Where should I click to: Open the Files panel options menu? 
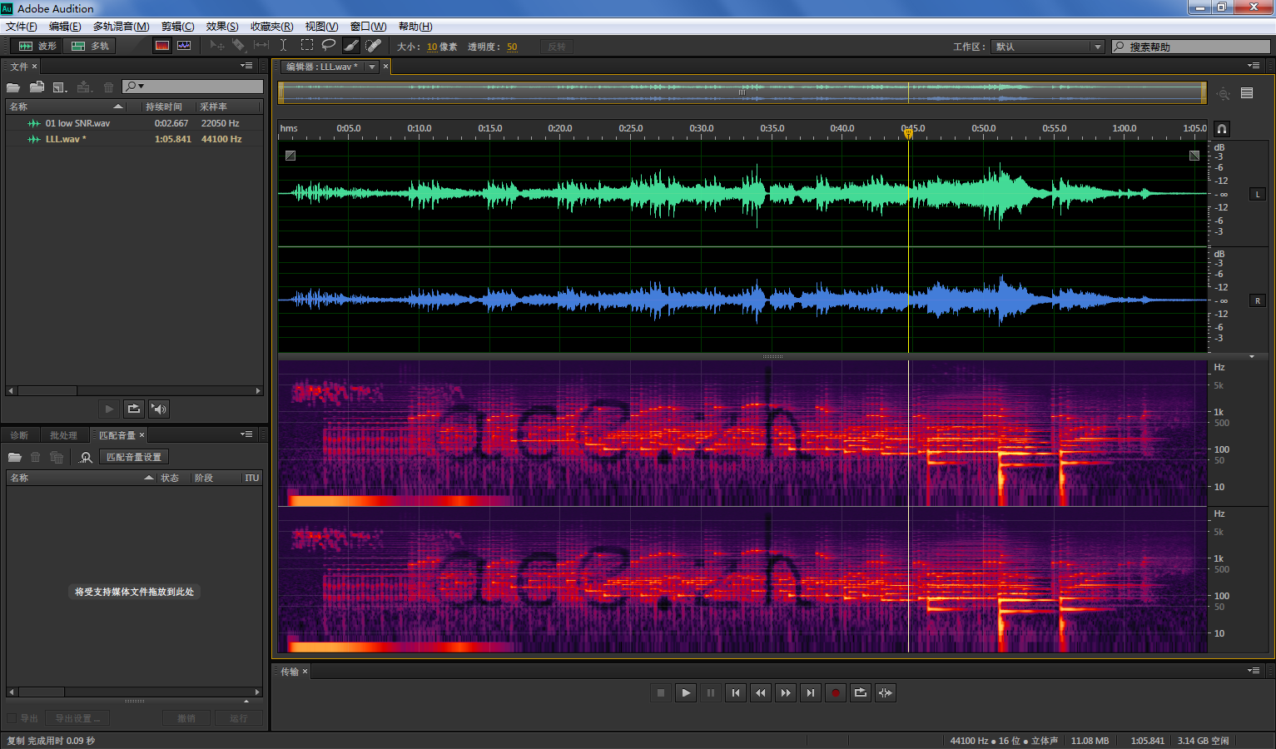tap(246, 66)
